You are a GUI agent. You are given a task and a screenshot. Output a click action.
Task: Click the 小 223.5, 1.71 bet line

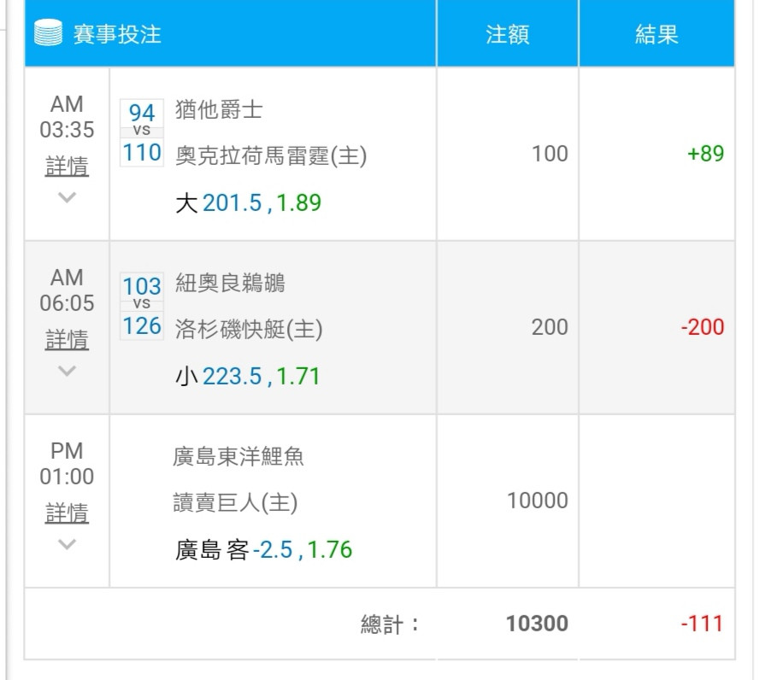[248, 377]
